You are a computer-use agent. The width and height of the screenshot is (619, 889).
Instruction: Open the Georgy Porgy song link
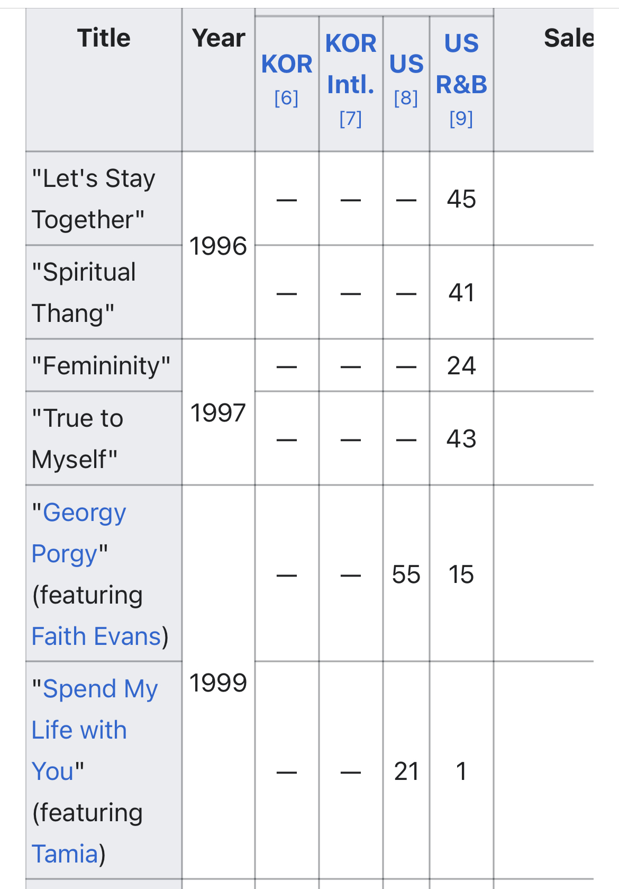[78, 533]
